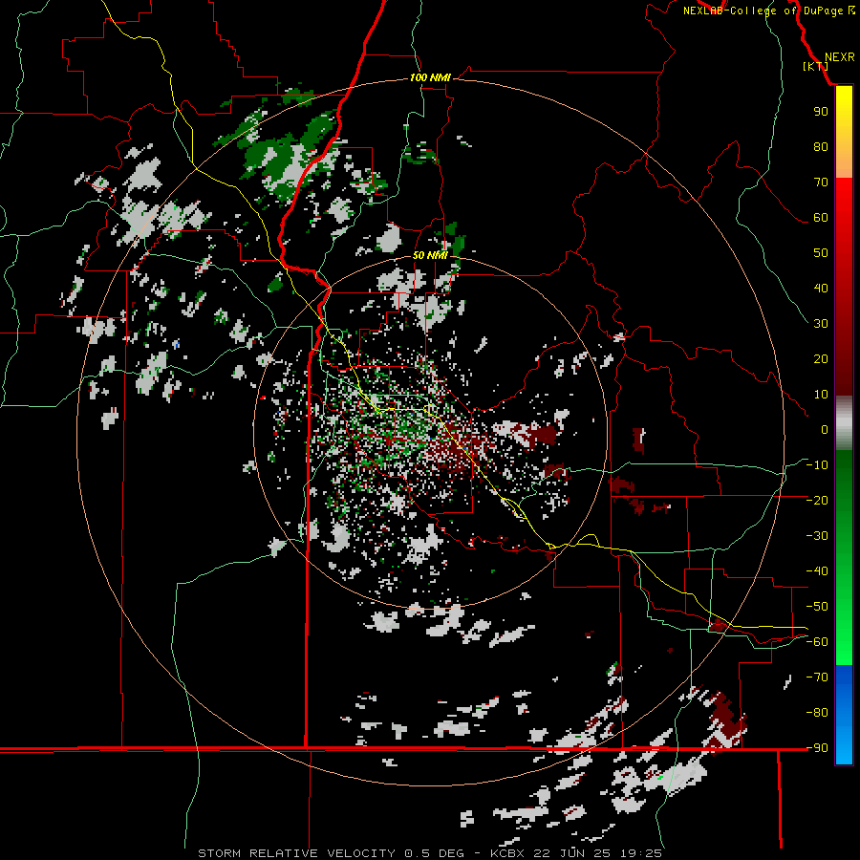Select the green inbound segment of color bar
Image resolution: width=860 pixels, height=860 pixels.
844,557
